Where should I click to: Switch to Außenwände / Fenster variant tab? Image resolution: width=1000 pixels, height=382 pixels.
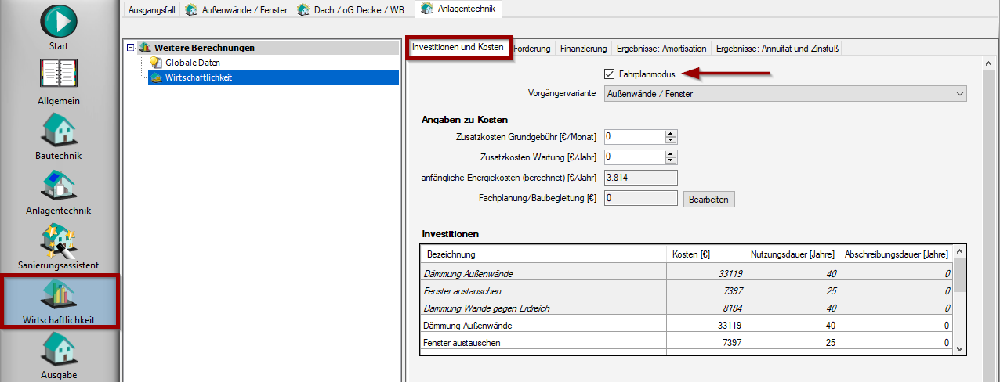[237, 10]
